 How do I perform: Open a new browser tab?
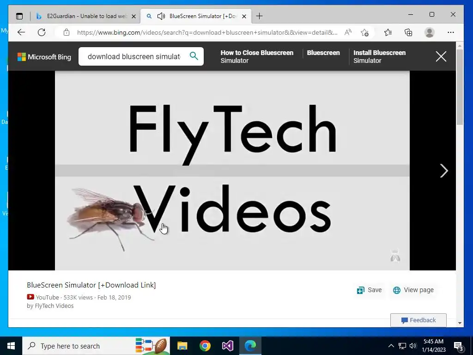(259, 16)
